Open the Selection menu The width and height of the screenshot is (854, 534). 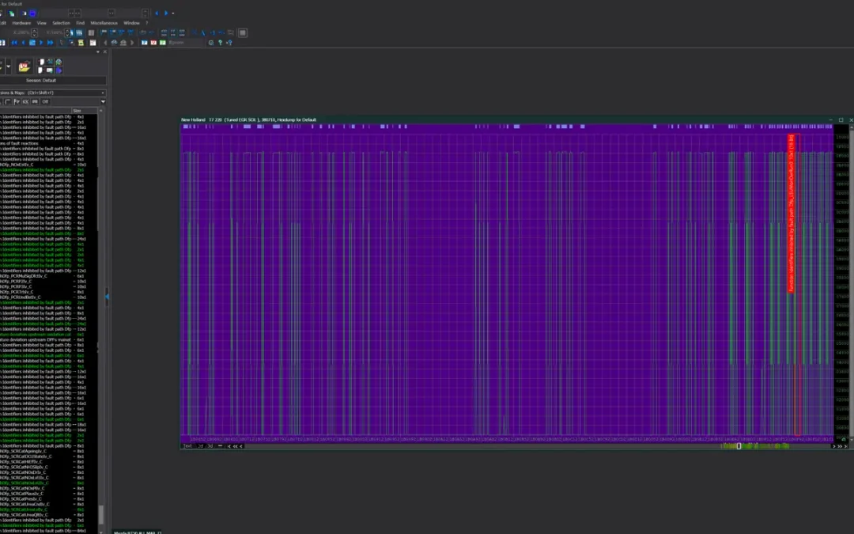(x=61, y=23)
